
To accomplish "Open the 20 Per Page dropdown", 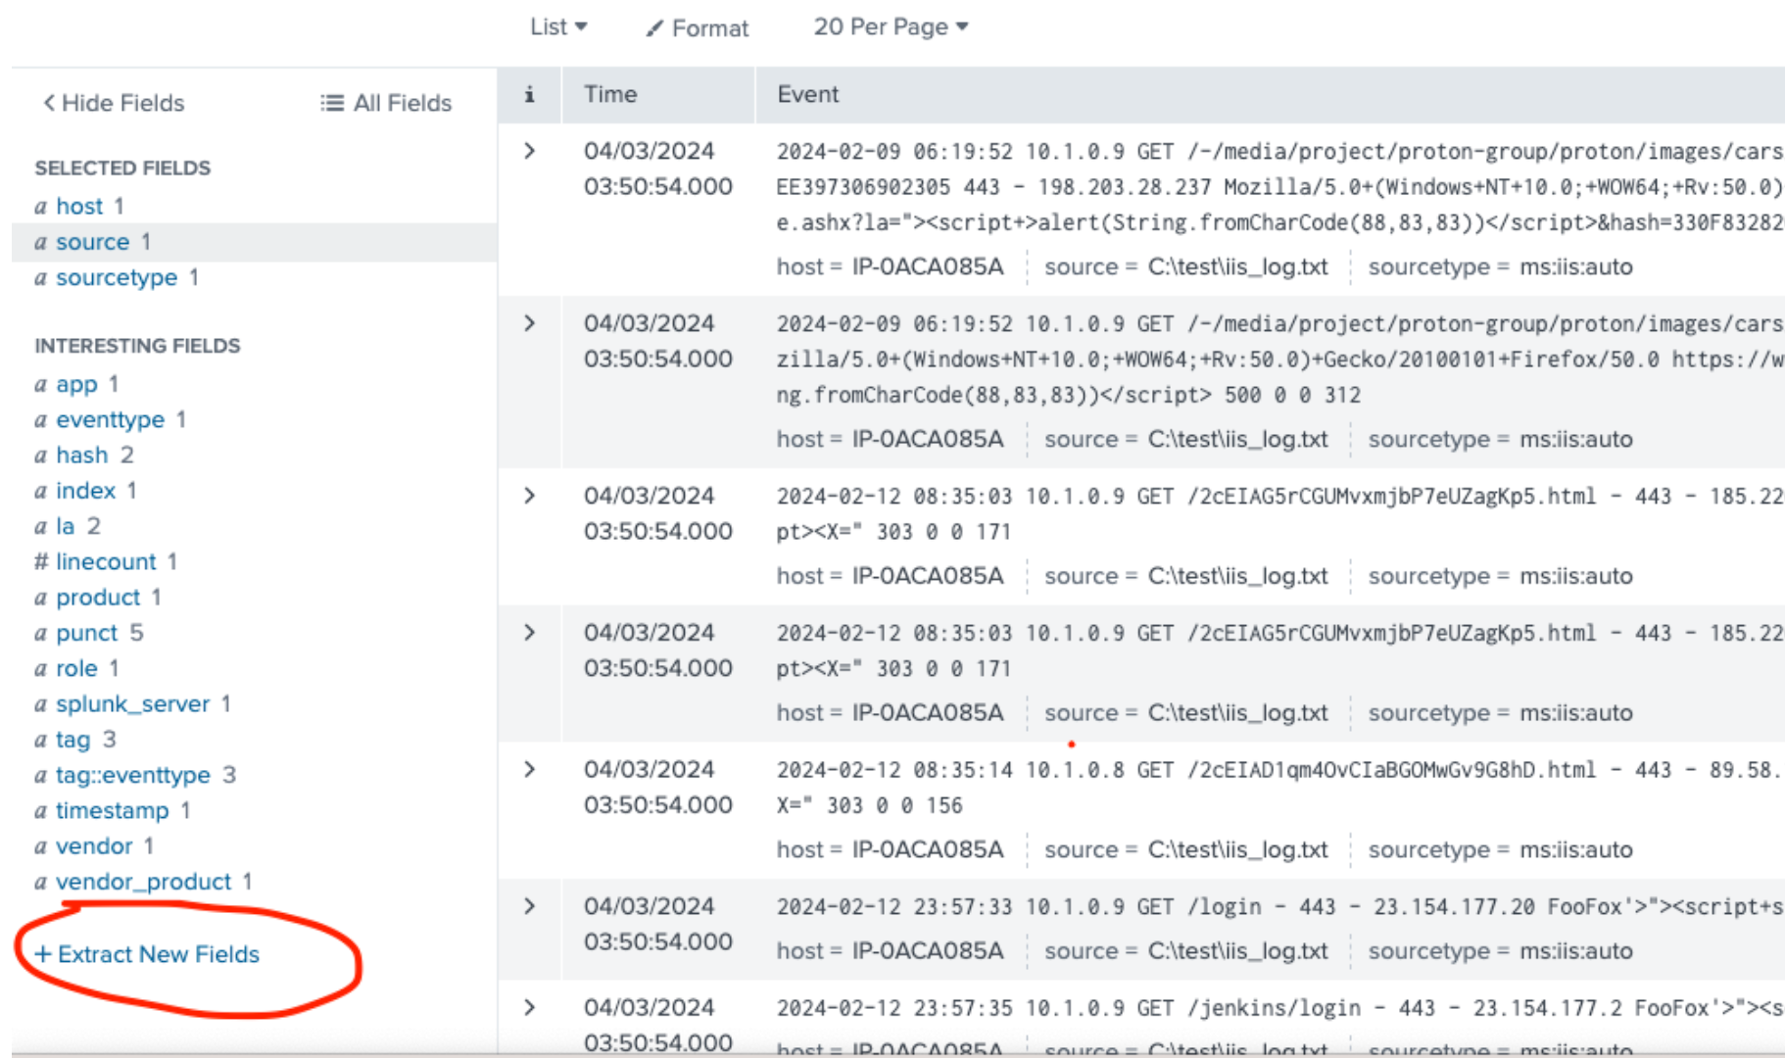I will coord(888,27).
